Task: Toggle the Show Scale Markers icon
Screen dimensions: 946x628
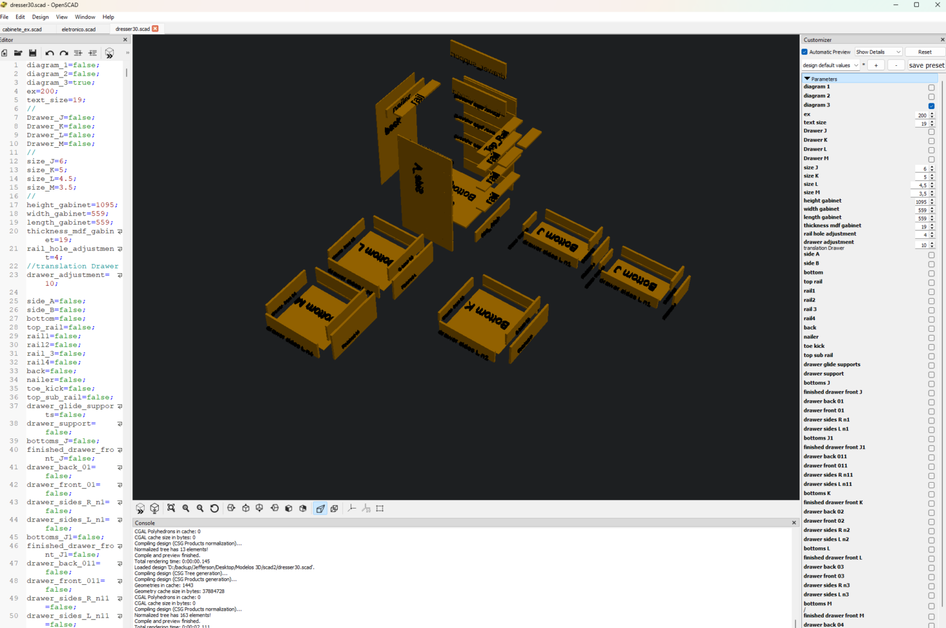Action: 366,509
